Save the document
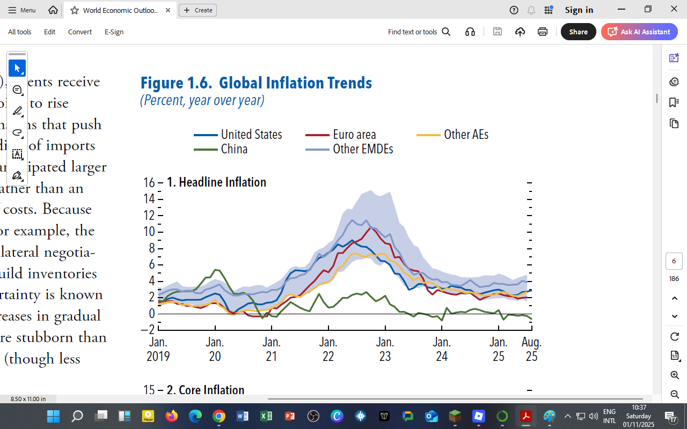The image size is (687, 429). click(x=497, y=32)
